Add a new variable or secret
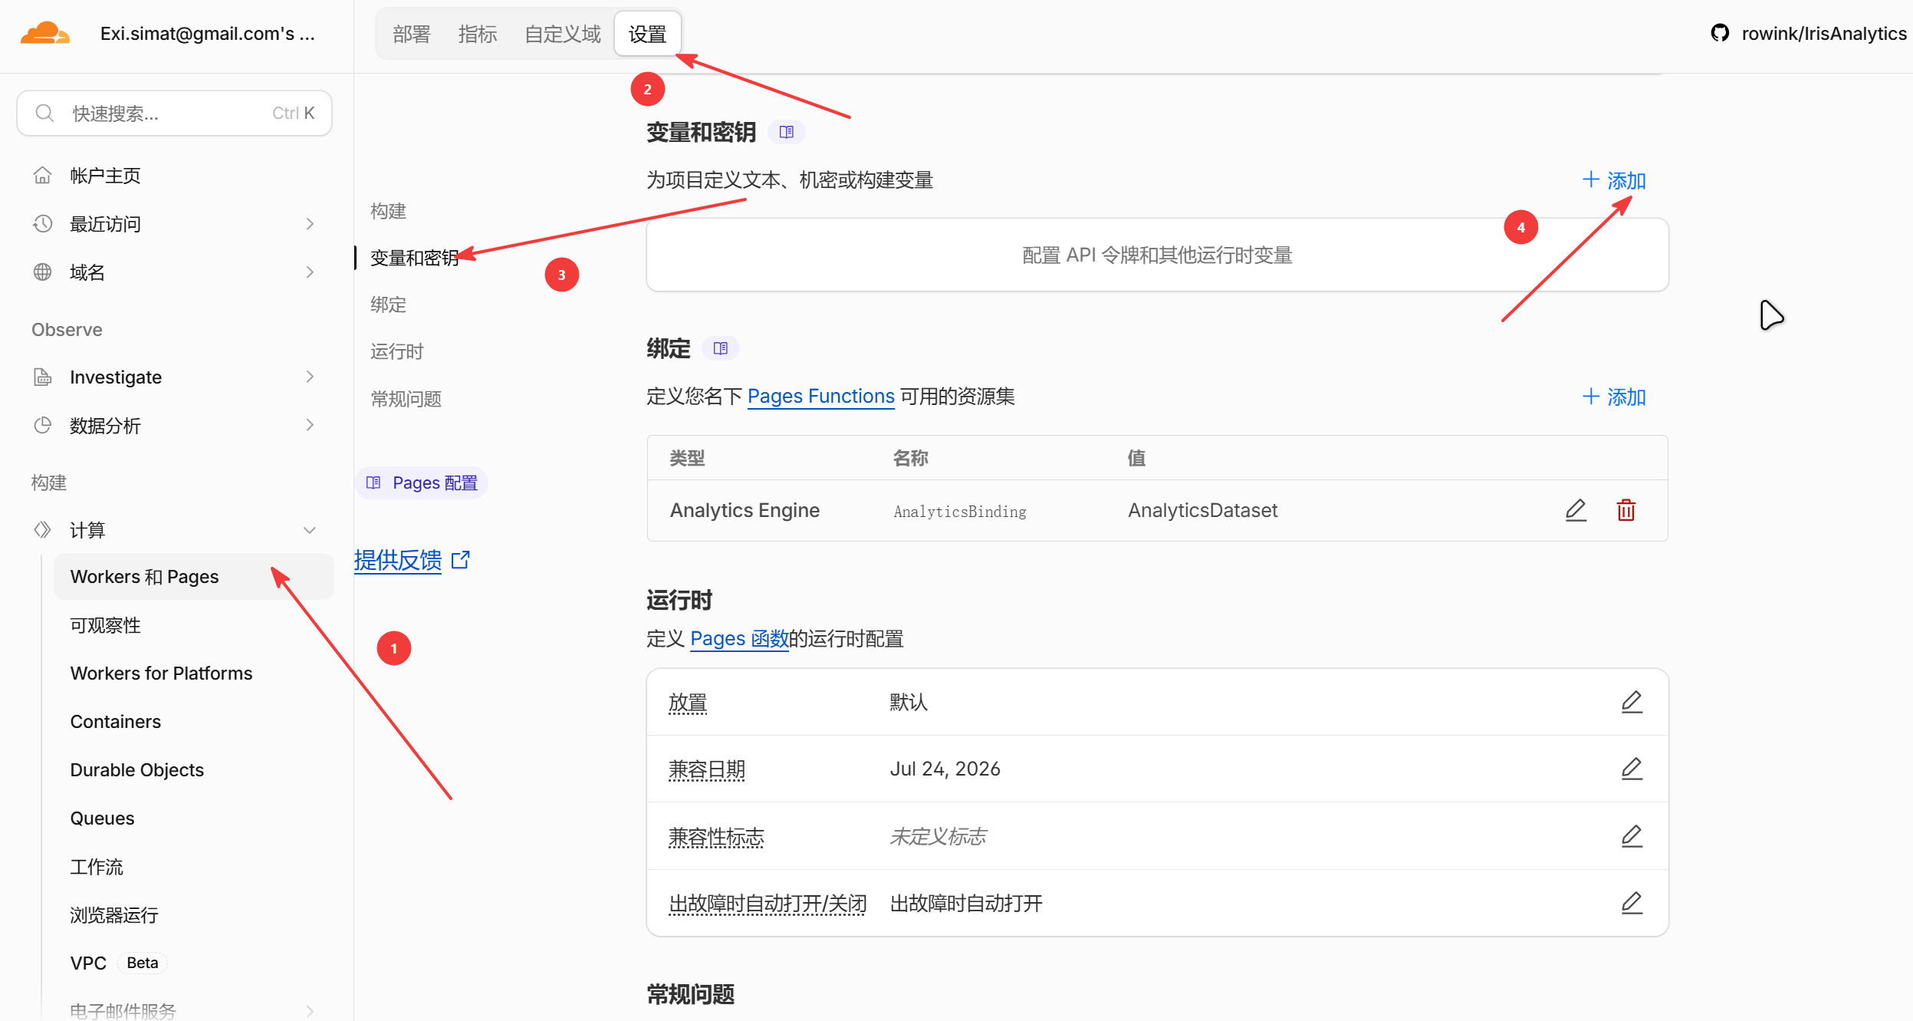Image resolution: width=1913 pixels, height=1021 pixels. pyautogui.click(x=1614, y=180)
